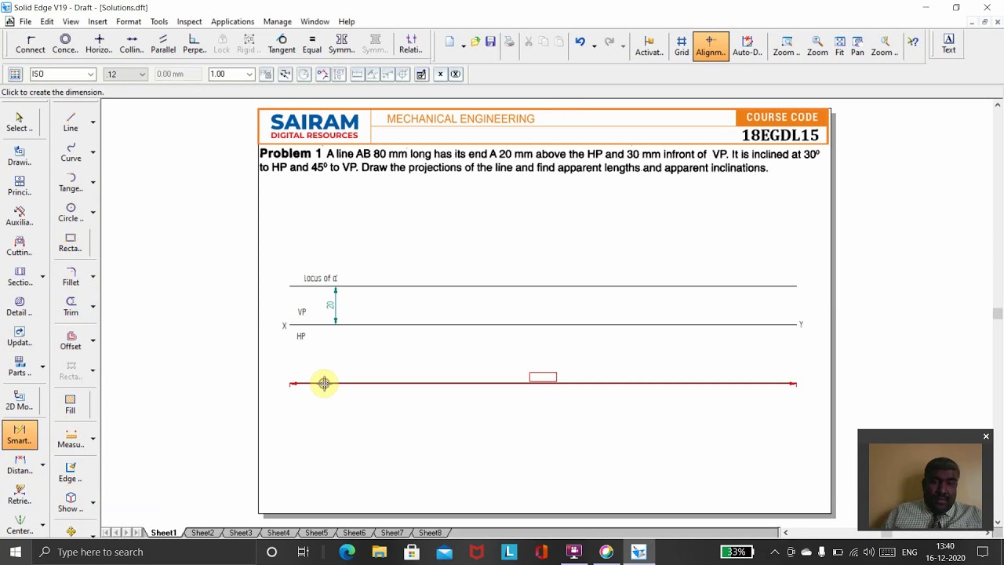
Task: Close the webcam overlay window
Action: 986,436
